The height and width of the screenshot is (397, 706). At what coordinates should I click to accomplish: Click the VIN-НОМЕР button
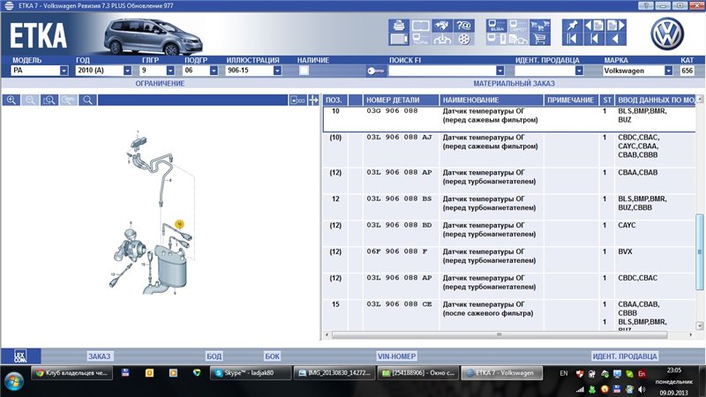pyautogui.click(x=396, y=356)
